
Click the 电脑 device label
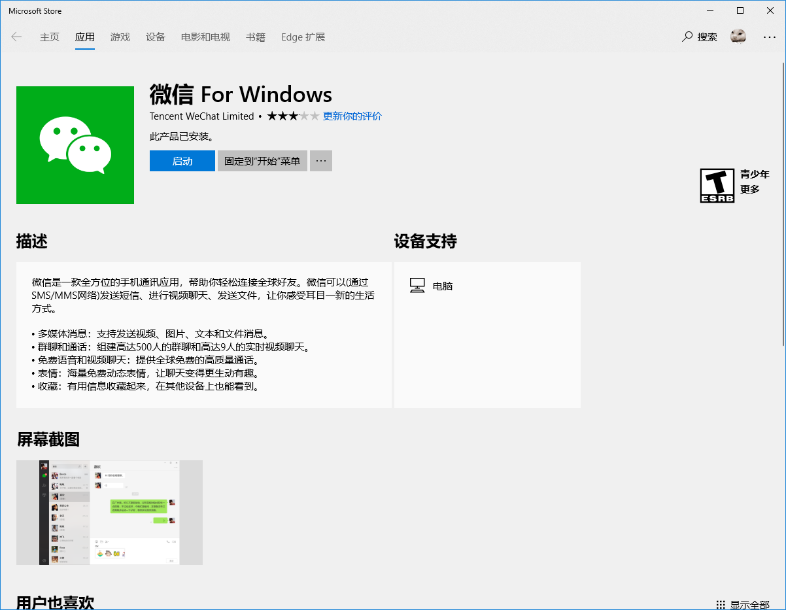pyautogui.click(x=443, y=286)
